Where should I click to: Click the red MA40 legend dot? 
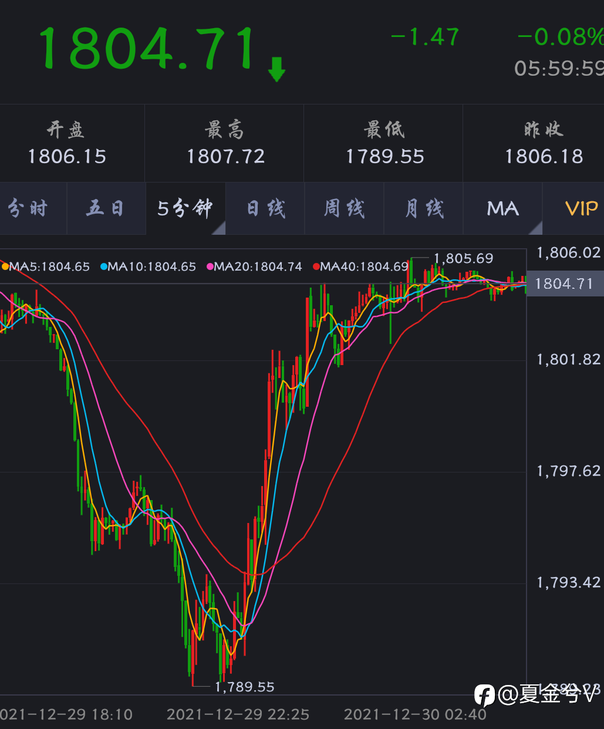click(x=316, y=267)
